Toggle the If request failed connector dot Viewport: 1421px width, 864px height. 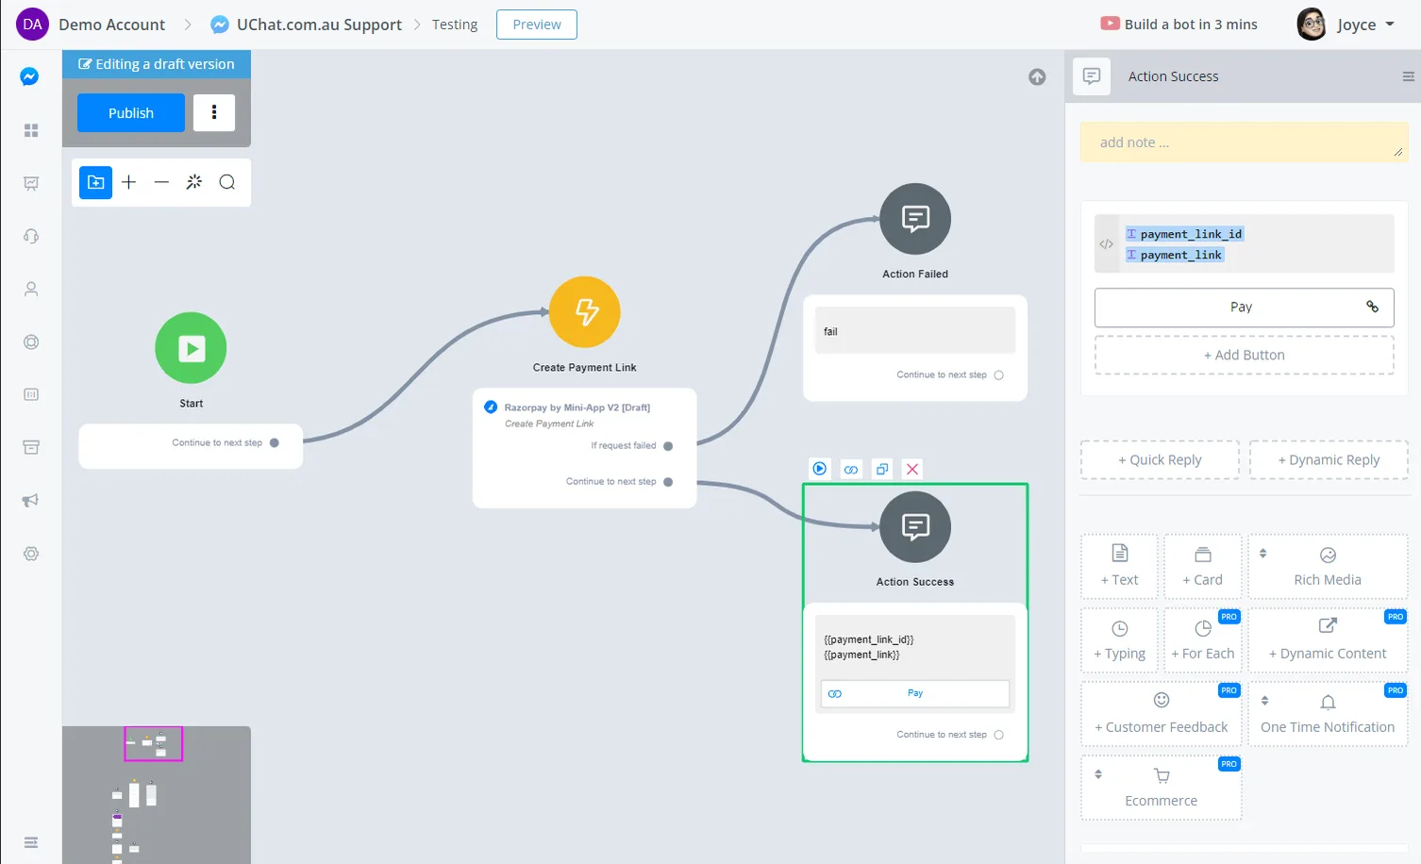(x=668, y=446)
